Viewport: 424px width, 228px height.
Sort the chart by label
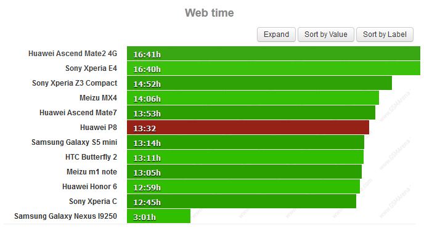click(x=385, y=35)
